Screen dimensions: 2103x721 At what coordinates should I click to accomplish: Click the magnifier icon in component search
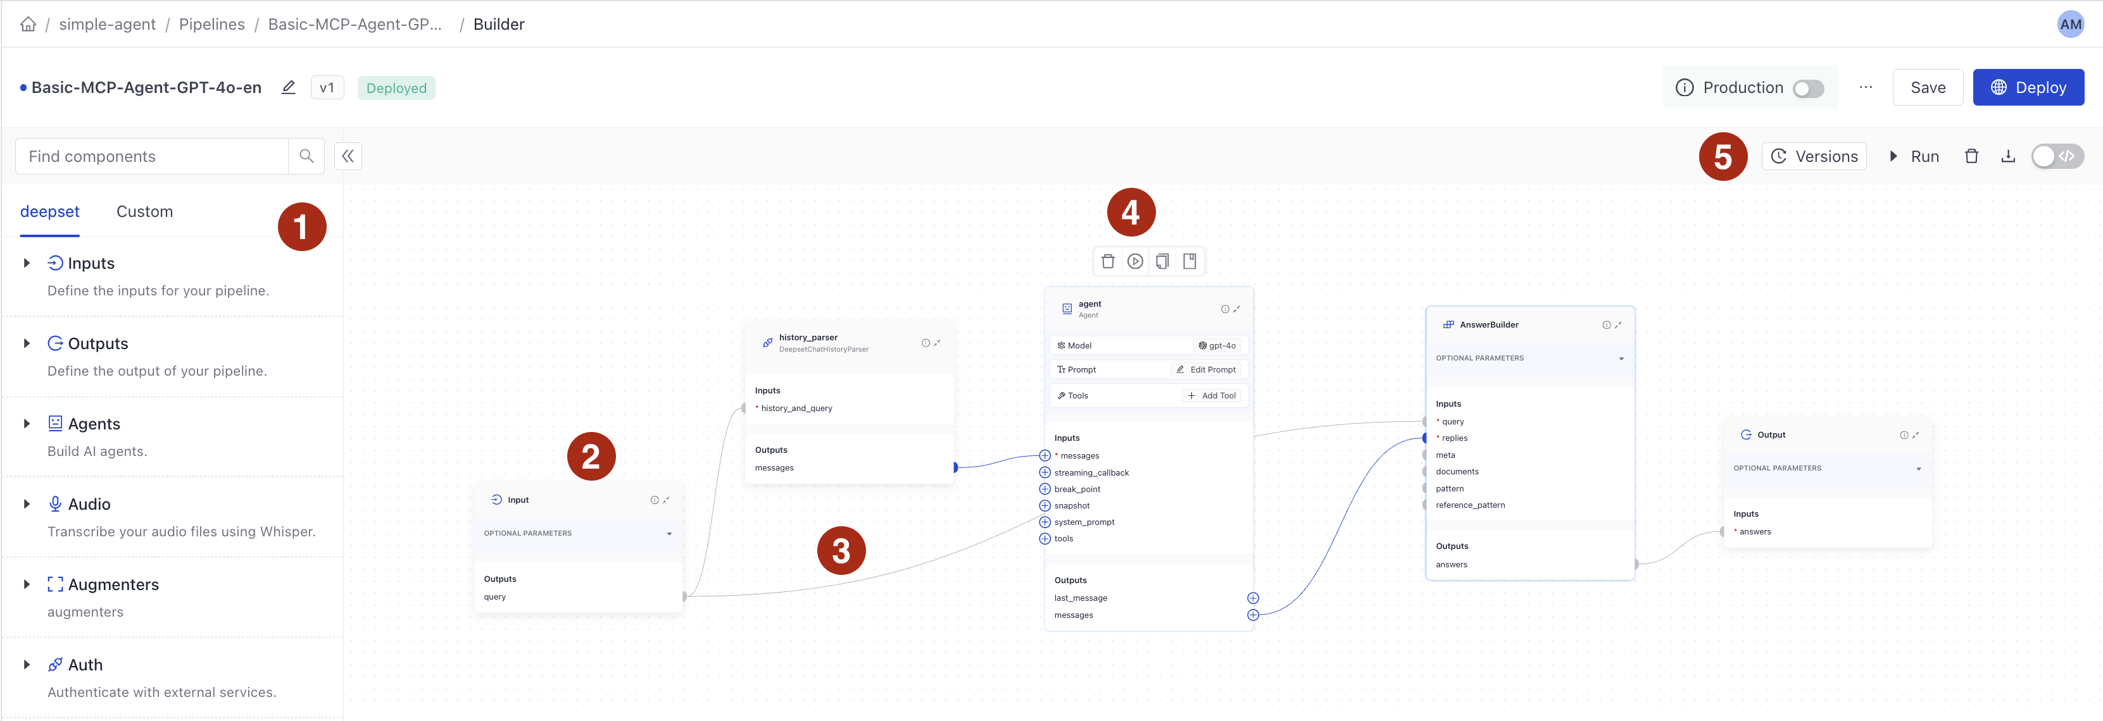coord(306,155)
